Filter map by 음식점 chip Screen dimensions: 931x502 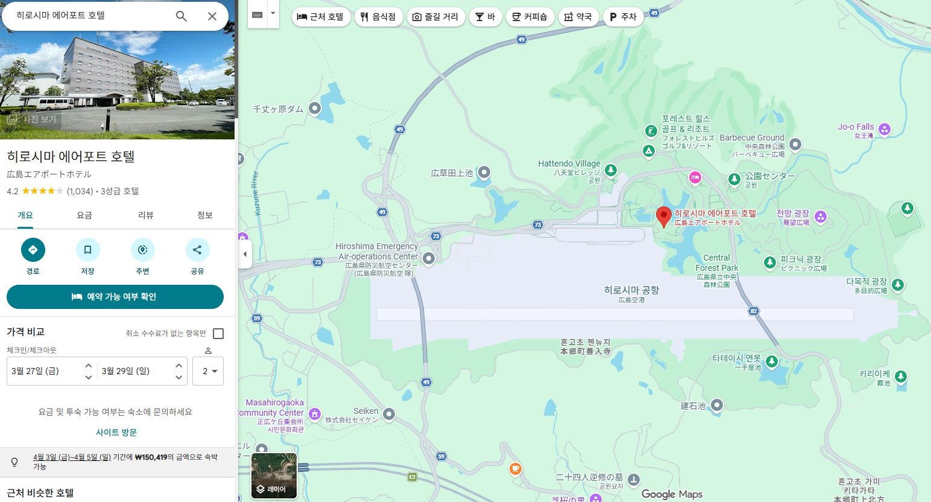379,17
